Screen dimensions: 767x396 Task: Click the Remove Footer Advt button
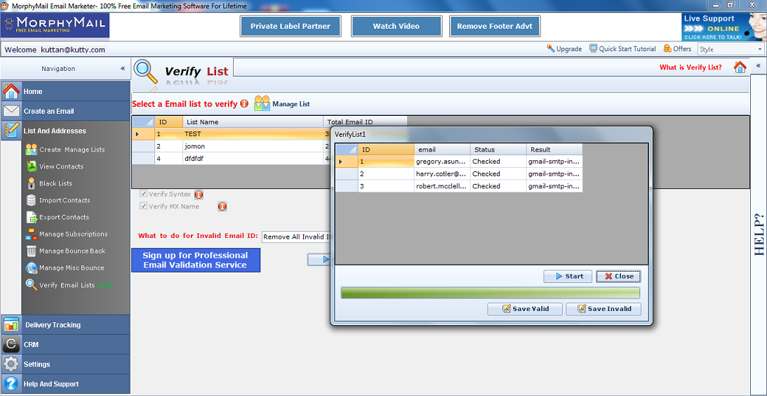point(495,26)
